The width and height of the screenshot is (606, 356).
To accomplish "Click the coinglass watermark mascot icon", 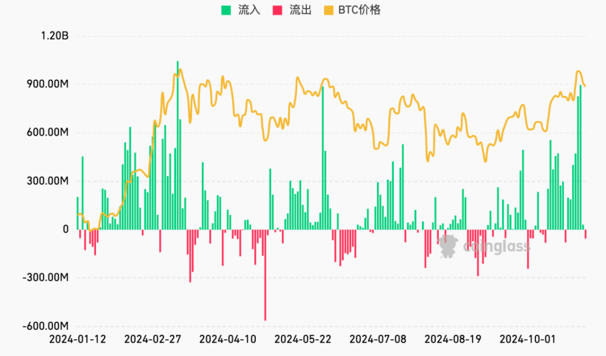I will [x=448, y=246].
